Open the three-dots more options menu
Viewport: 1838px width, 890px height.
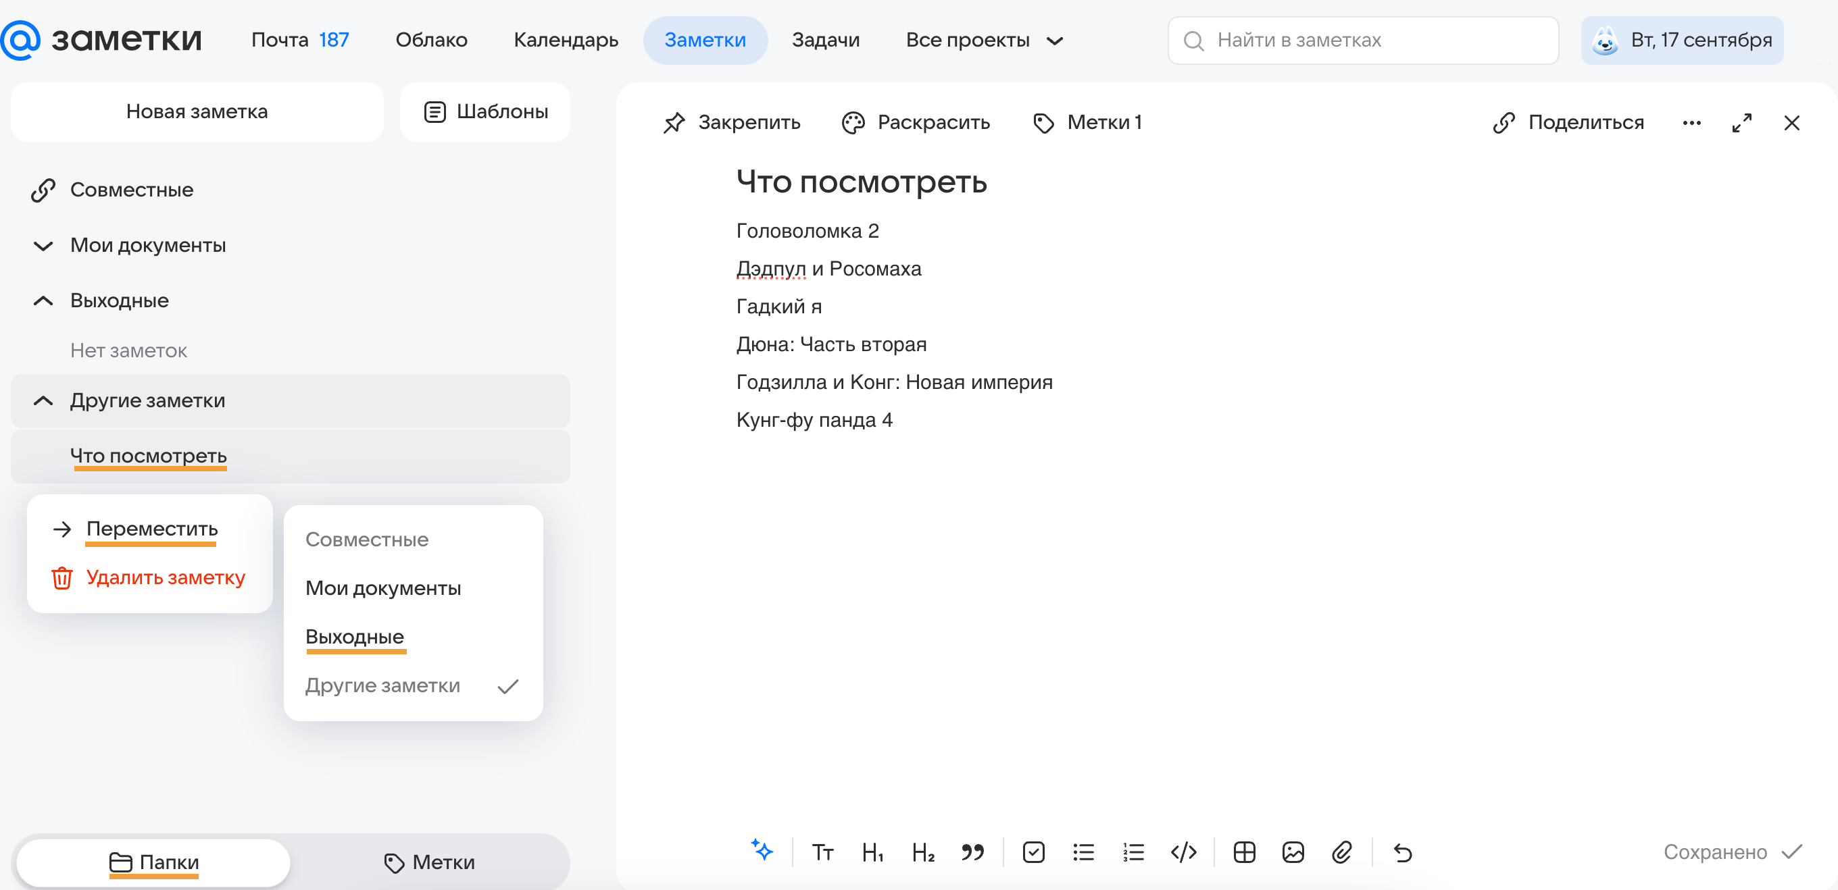tap(1692, 123)
